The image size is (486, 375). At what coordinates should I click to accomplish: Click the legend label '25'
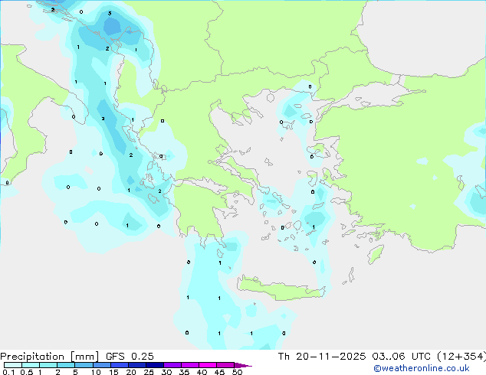click(149, 372)
